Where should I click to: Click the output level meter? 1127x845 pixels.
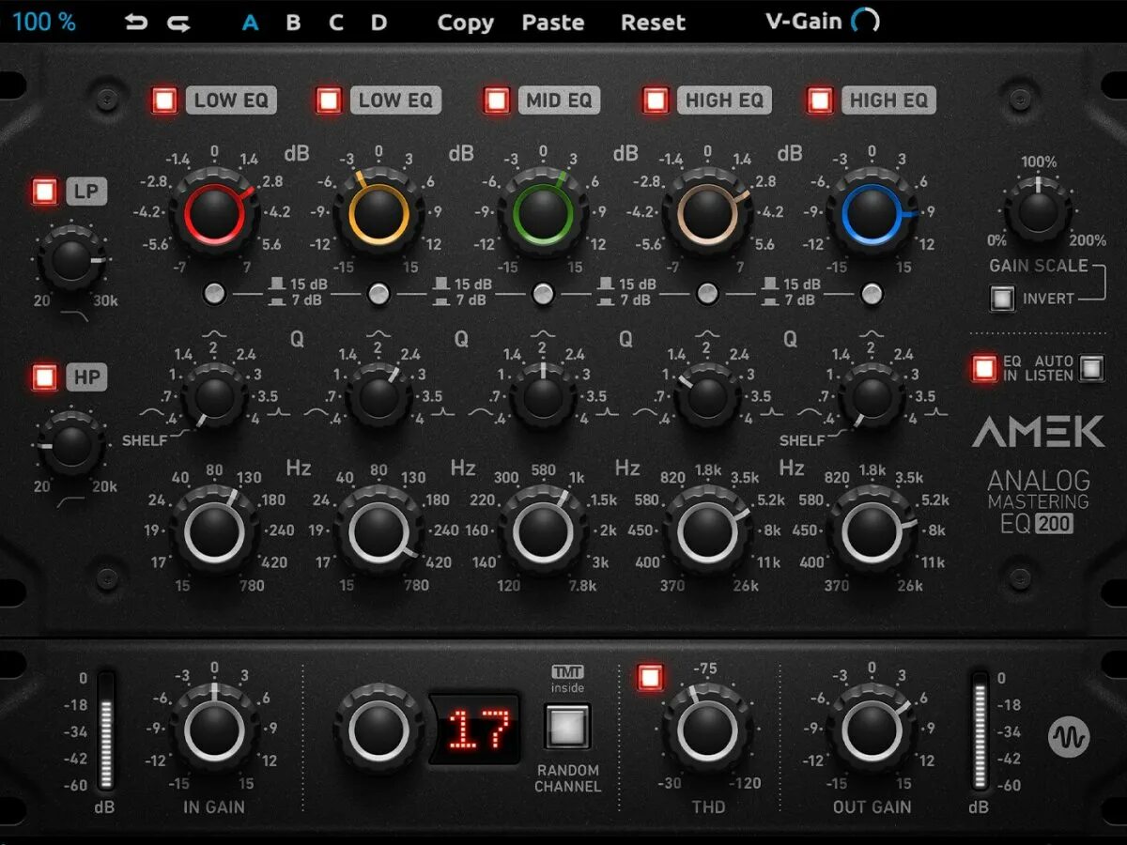click(980, 730)
